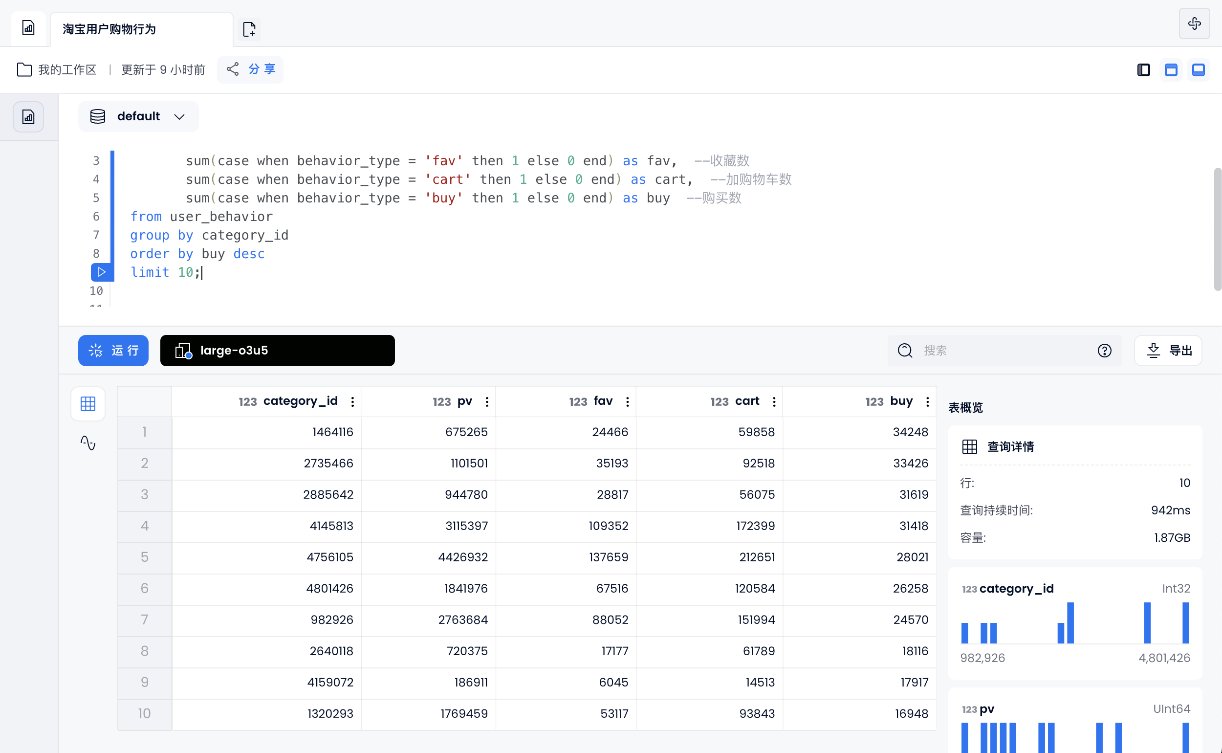
Task: Click the category_id histogram in overview
Action: point(1075,622)
